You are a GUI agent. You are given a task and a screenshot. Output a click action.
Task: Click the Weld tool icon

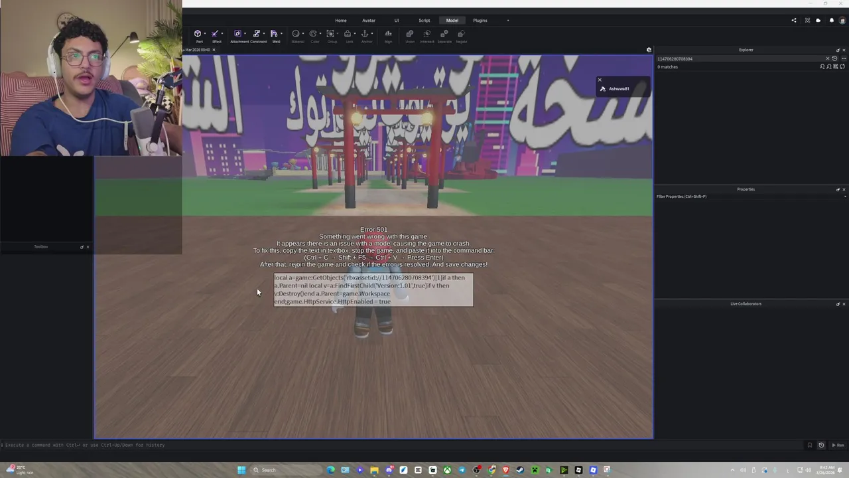pos(274,34)
